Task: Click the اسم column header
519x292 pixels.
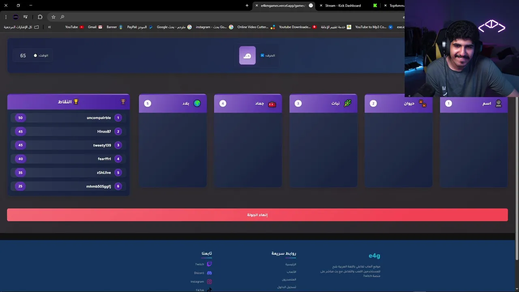Action: click(x=474, y=103)
